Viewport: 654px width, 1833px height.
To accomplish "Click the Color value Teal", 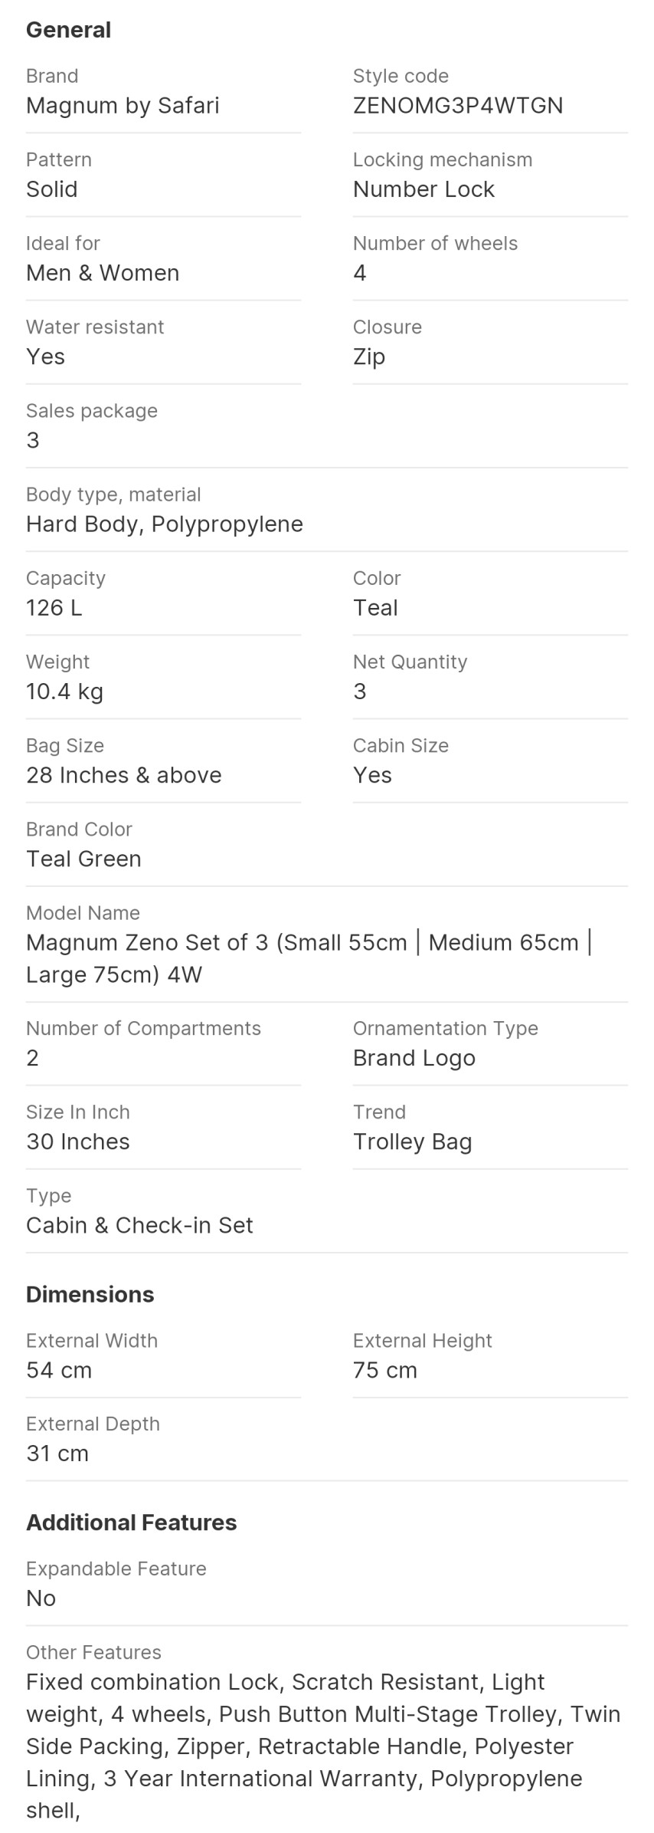I will 375,607.
